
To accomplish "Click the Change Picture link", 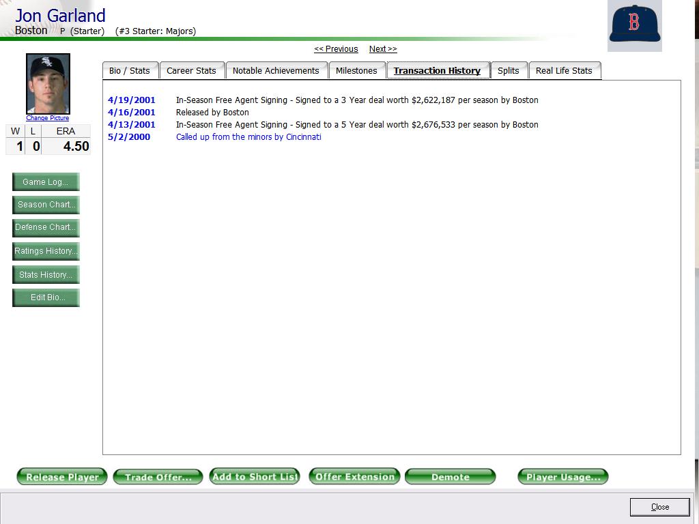I will [x=47, y=118].
